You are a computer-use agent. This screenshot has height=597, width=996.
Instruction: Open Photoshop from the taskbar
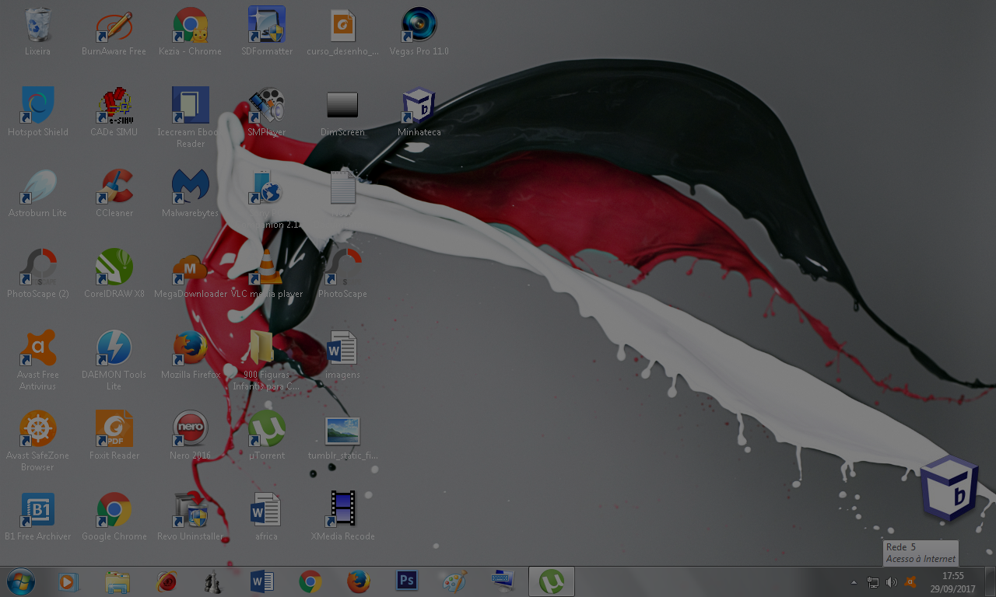pyautogui.click(x=407, y=581)
